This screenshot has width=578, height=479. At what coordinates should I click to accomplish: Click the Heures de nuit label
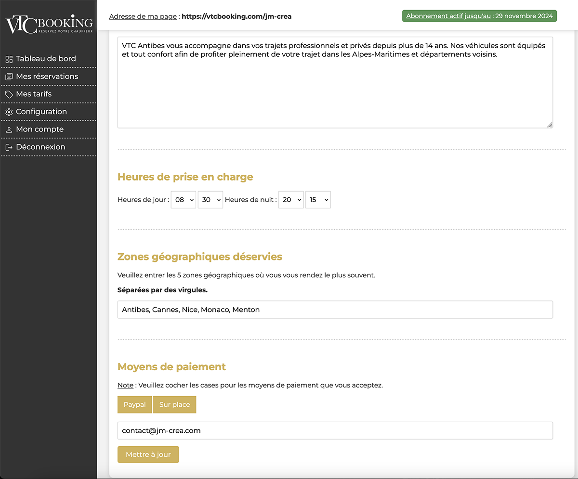[251, 200]
